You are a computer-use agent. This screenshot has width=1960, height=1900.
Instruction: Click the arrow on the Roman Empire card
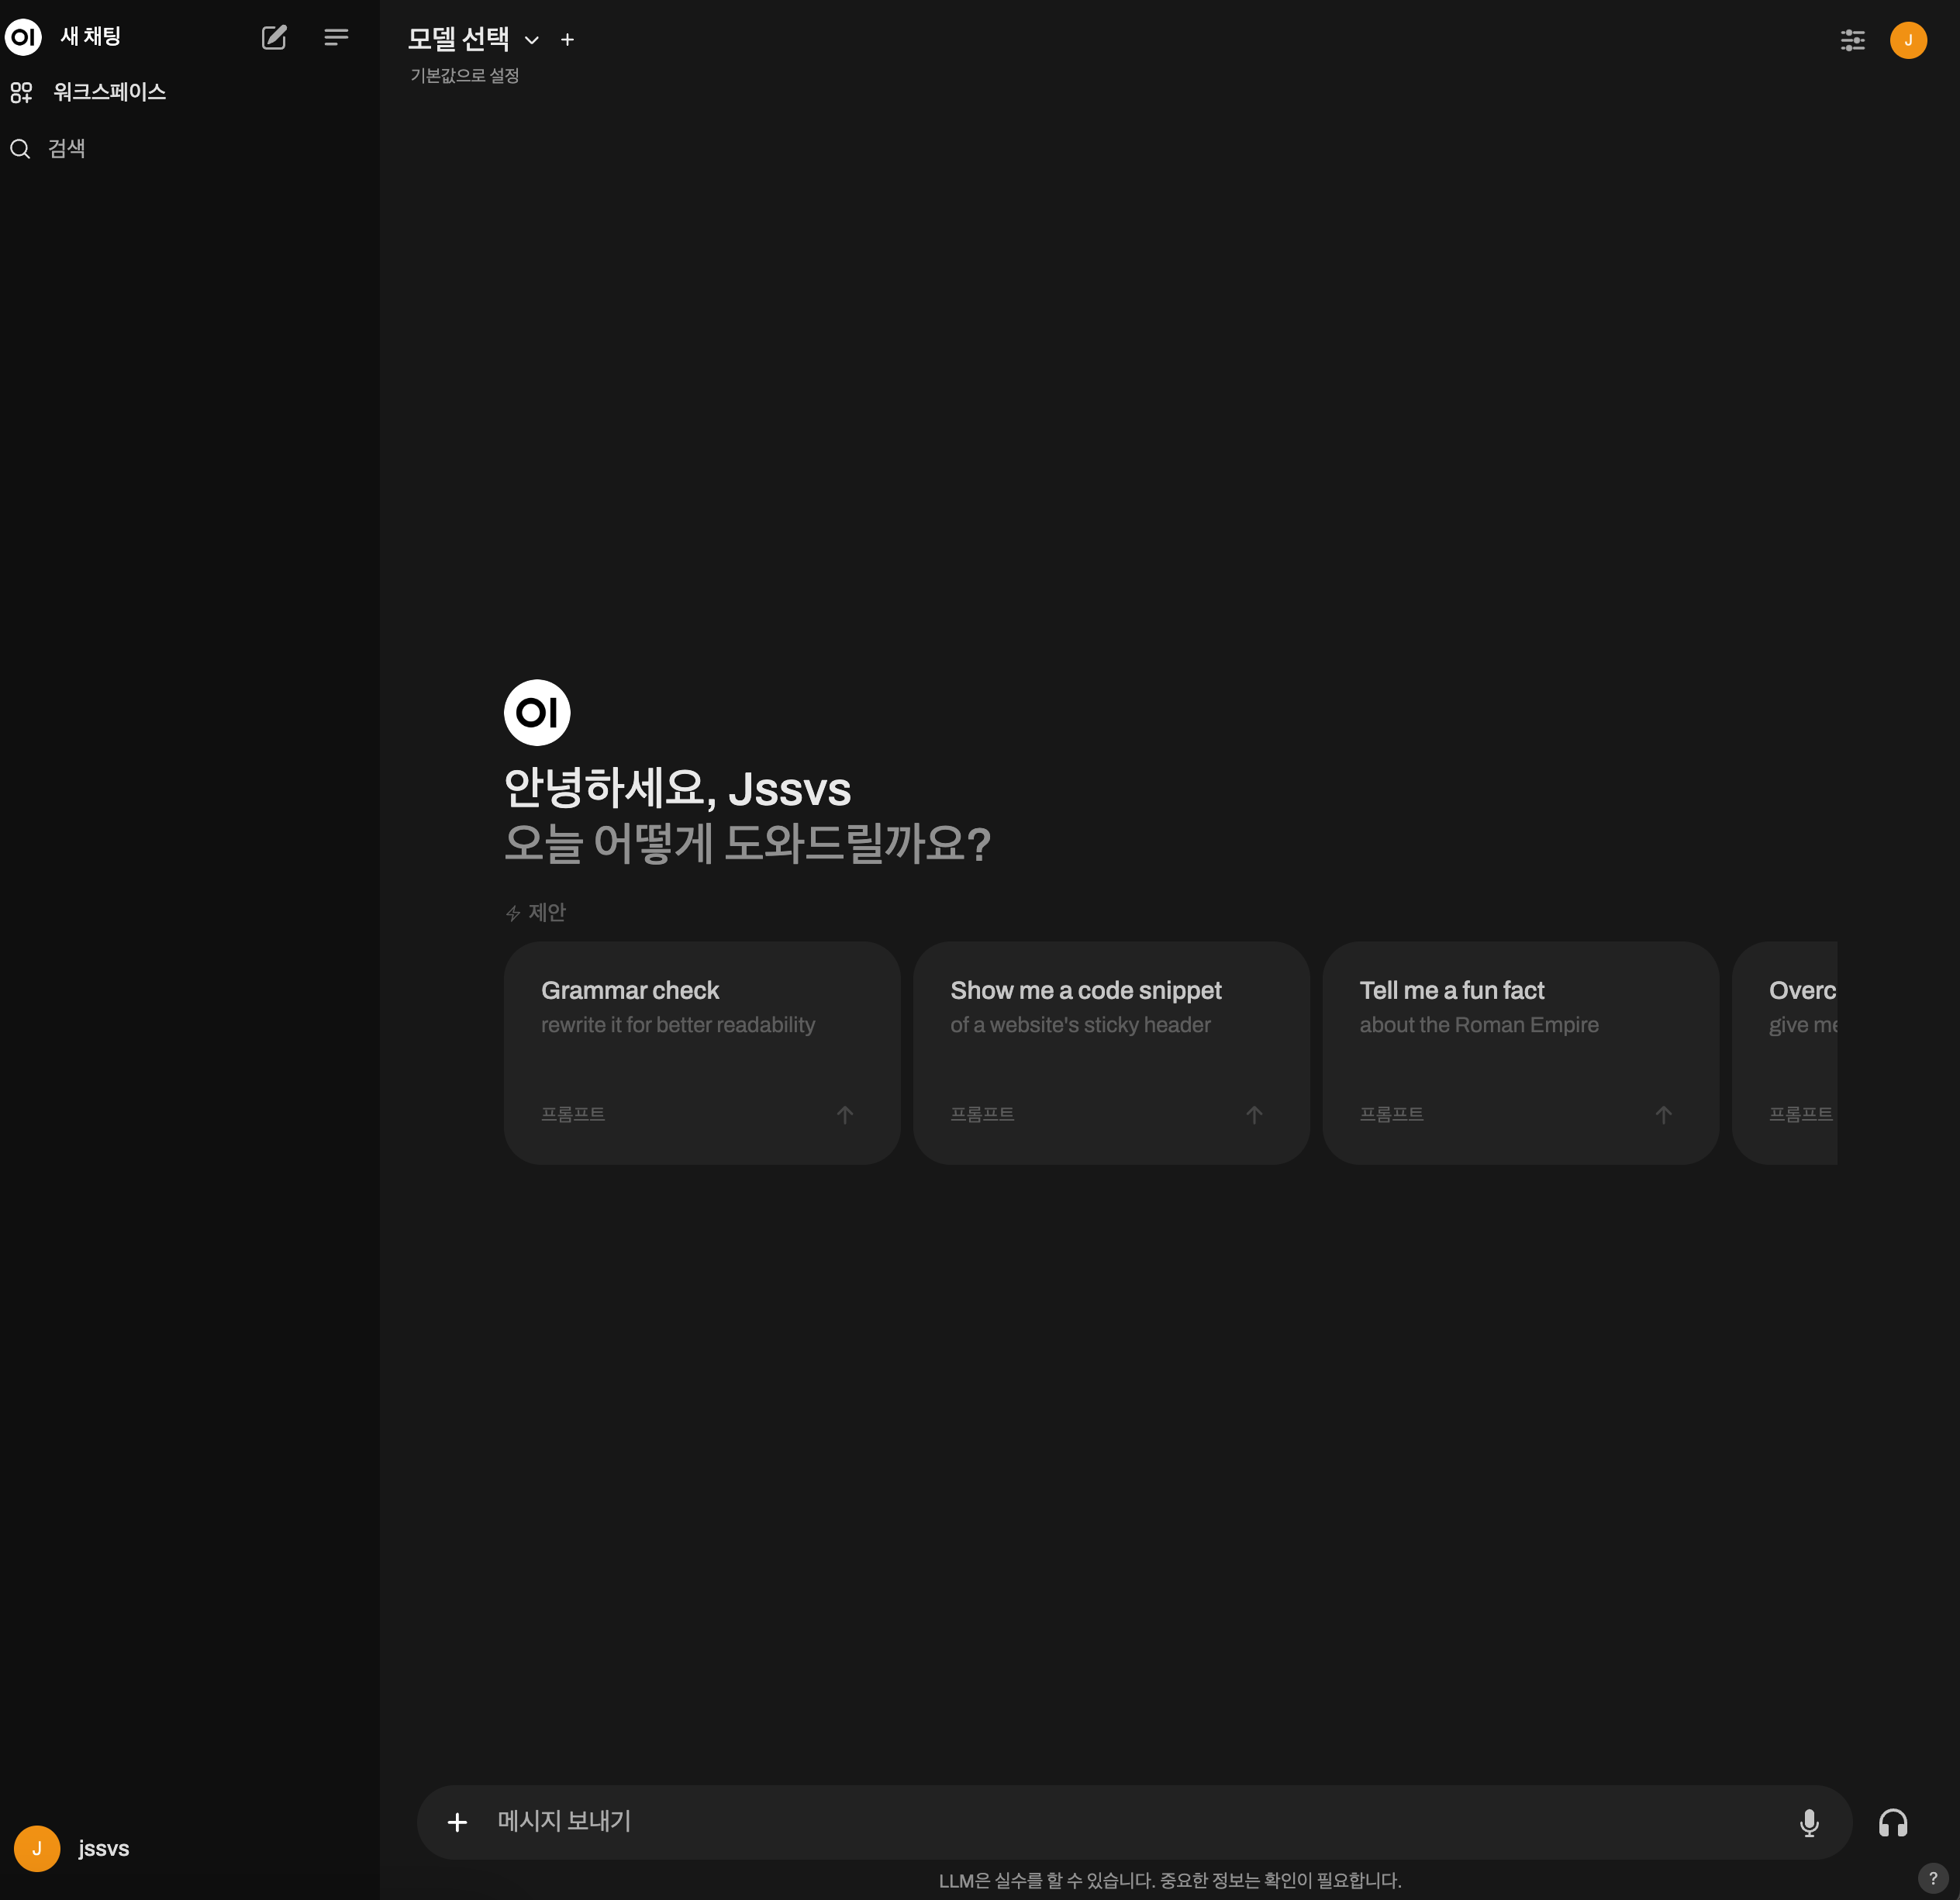tap(1663, 1114)
